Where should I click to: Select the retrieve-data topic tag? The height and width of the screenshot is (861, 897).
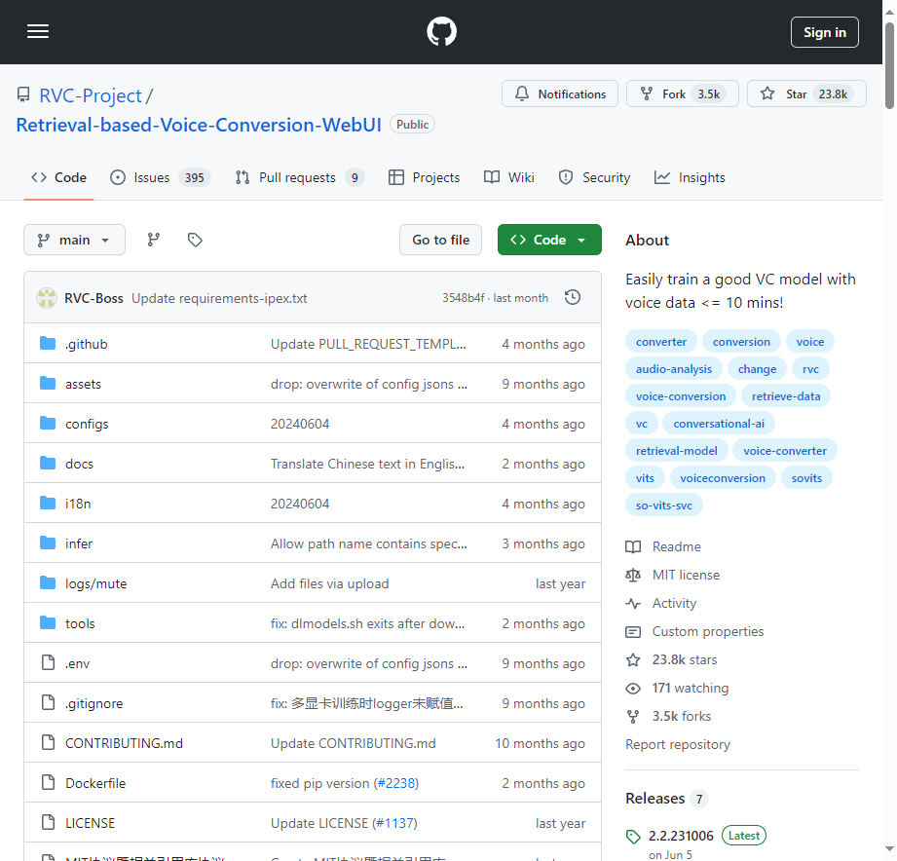[x=785, y=395]
